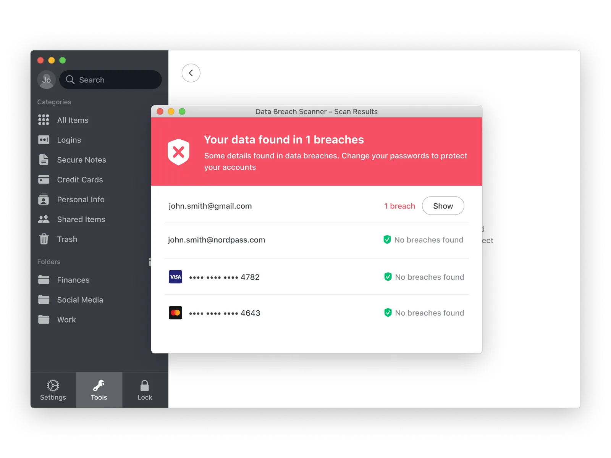The height and width of the screenshot is (458, 611).
Task: Show breach details for john.smith@gmail.com
Action: [443, 206]
